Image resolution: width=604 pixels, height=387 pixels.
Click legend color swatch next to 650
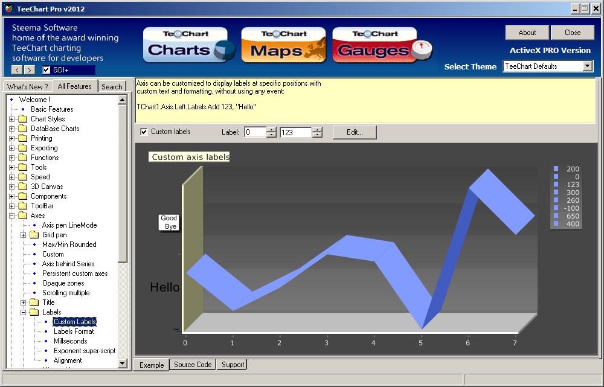tap(556, 216)
